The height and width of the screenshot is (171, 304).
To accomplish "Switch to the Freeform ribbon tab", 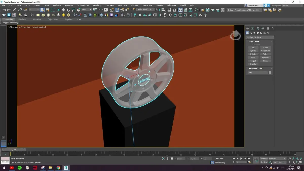I will point(22,19).
